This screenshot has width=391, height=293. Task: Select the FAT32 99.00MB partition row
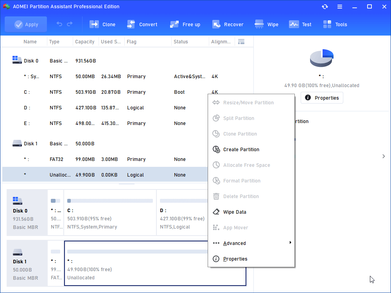(x=105, y=159)
